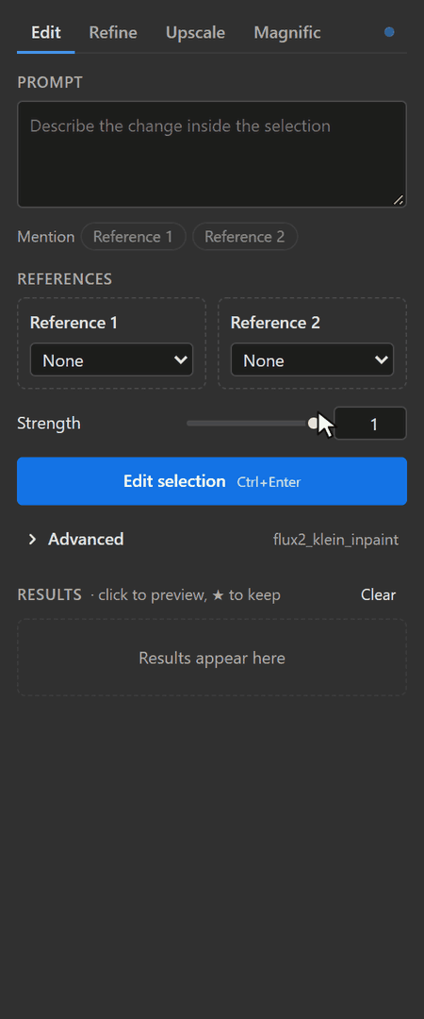Click the Edit selection button
Viewport: 424px width, 1019px height.
pyautogui.click(x=212, y=481)
